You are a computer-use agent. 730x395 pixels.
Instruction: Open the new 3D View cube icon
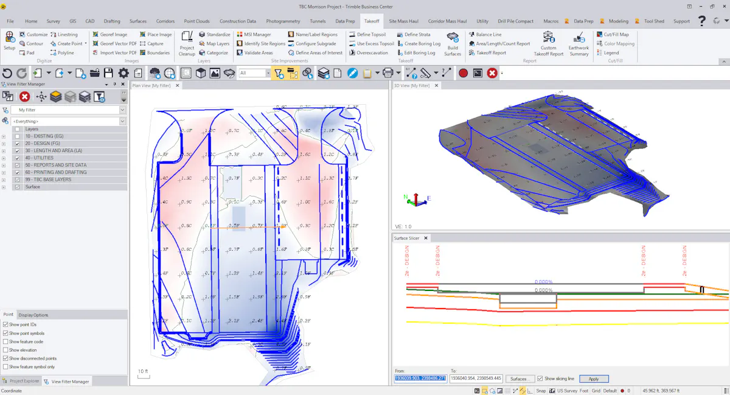click(x=201, y=73)
